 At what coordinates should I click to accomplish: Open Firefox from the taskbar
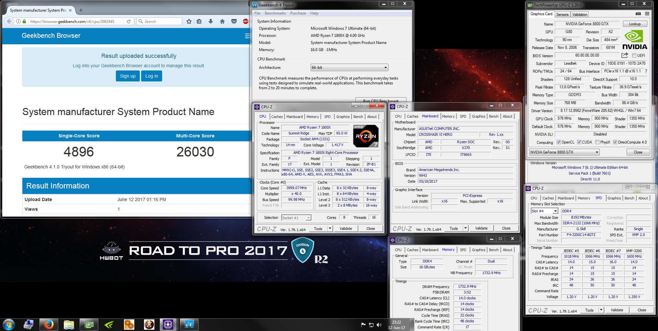(49, 324)
